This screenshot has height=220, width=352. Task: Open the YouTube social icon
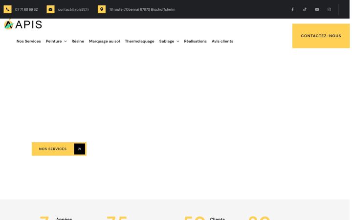317,9
